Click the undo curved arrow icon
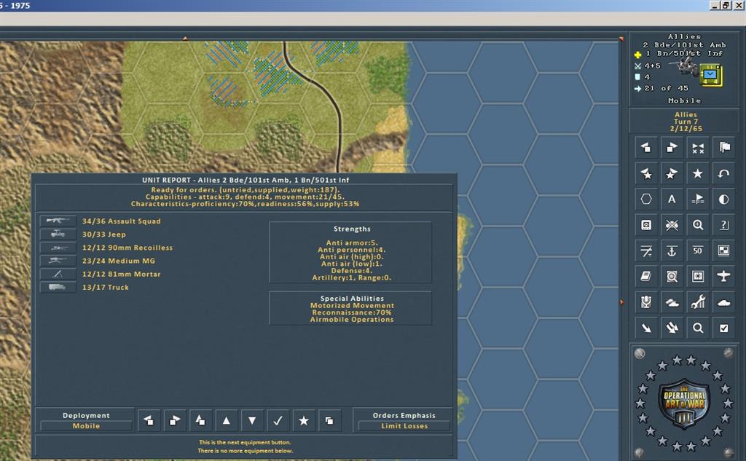746x461 pixels. point(723,173)
